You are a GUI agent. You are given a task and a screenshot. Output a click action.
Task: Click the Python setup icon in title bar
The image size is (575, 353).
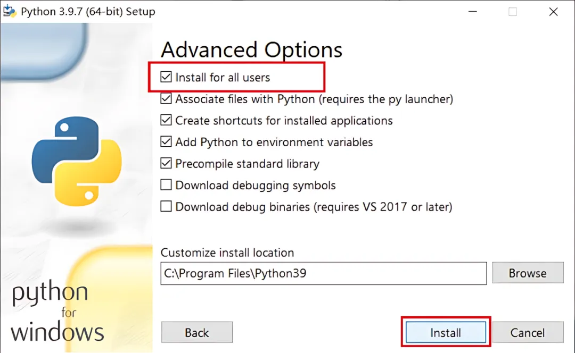pyautogui.click(x=10, y=11)
